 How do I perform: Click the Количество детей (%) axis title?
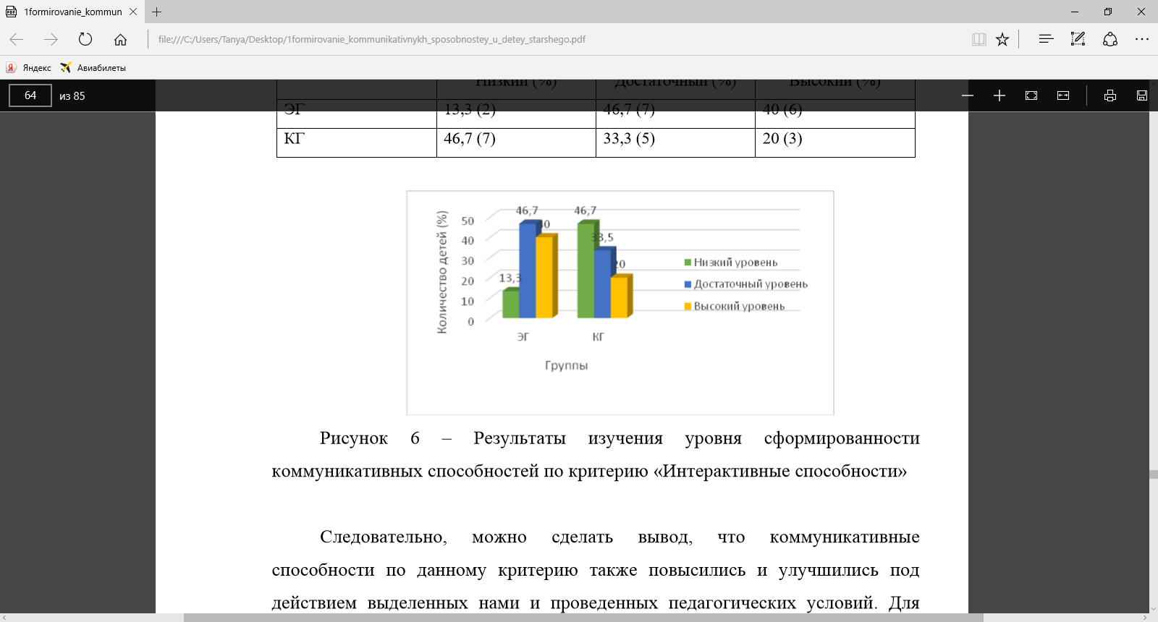[442, 272]
